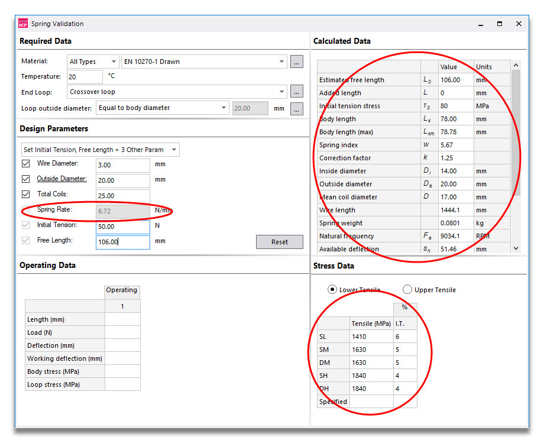Click the Temperature input field
The width and height of the screenshot is (544, 443).
(x=85, y=77)
